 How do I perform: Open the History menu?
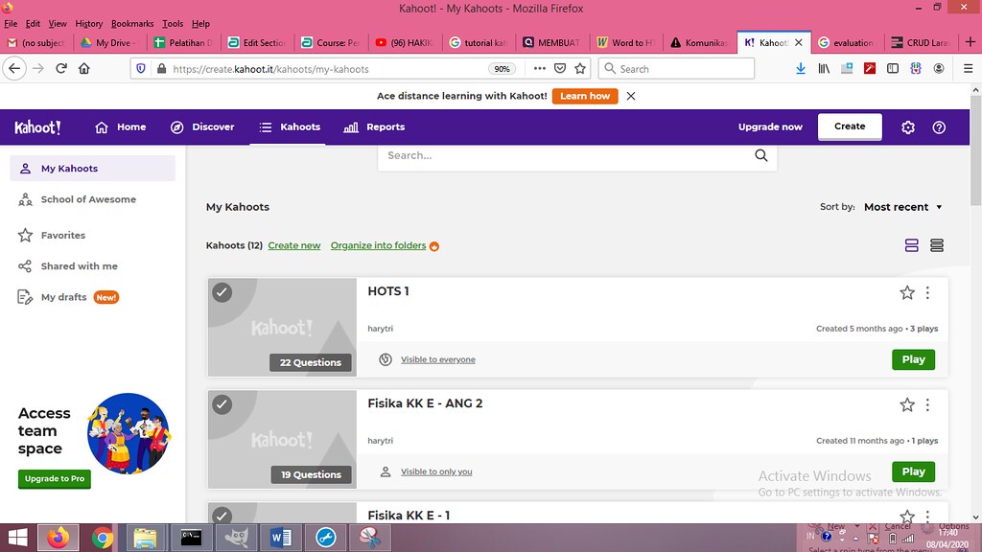[x=89, y=24]
